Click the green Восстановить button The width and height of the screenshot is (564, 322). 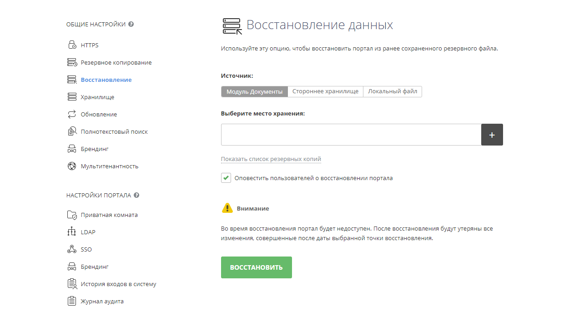[x=257, y=267]
